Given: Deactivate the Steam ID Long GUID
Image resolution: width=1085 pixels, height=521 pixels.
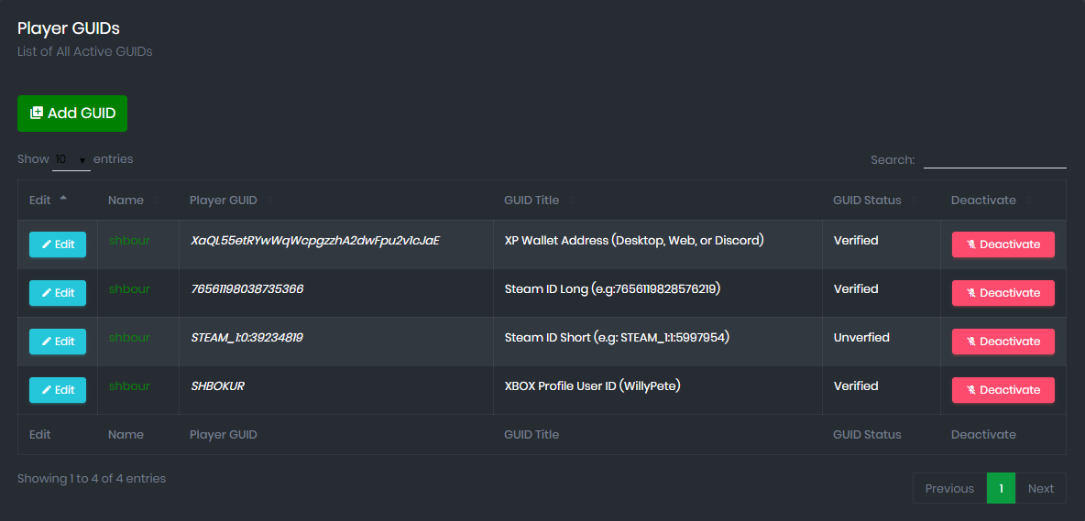Looking at the screenshot, I should 1003,293.
